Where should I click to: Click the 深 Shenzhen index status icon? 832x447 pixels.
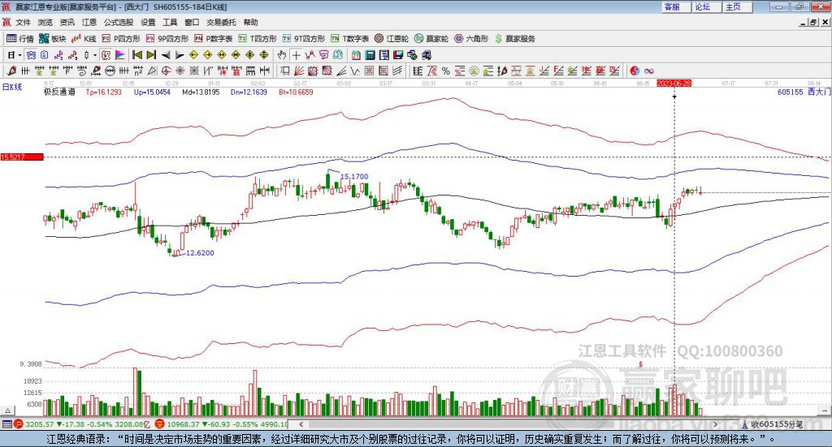[159, 424]
